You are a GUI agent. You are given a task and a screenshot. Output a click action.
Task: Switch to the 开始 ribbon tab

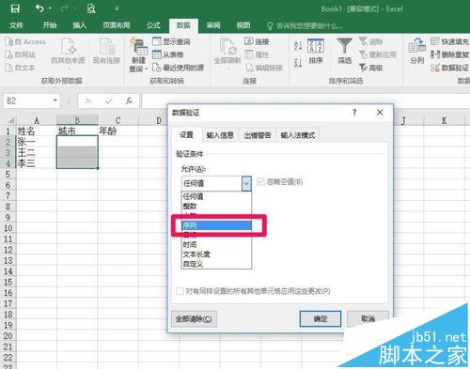pos(50,25)
